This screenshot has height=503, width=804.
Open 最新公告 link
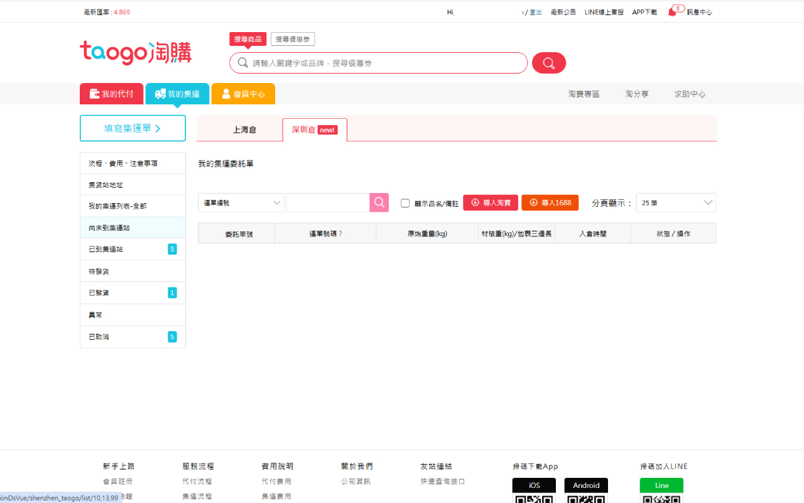click(563, 12)
